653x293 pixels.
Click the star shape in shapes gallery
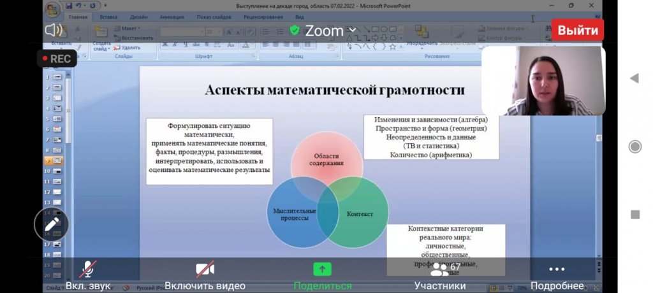(393, 46)
